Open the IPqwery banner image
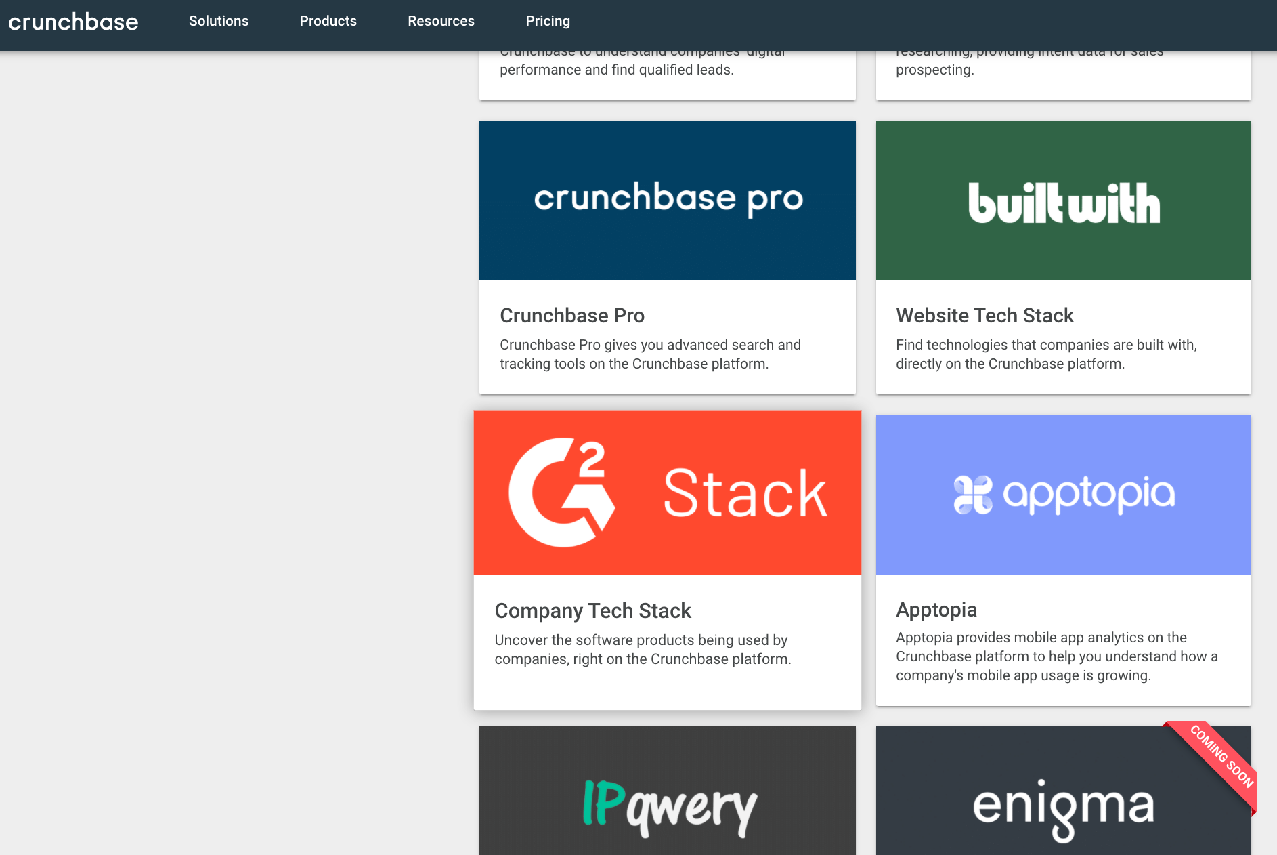This screenshot has height=855, width=1277. [668, 791]
